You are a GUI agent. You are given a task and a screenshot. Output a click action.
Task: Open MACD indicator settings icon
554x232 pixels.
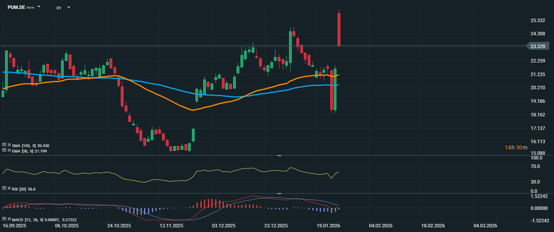click(4, 220)
